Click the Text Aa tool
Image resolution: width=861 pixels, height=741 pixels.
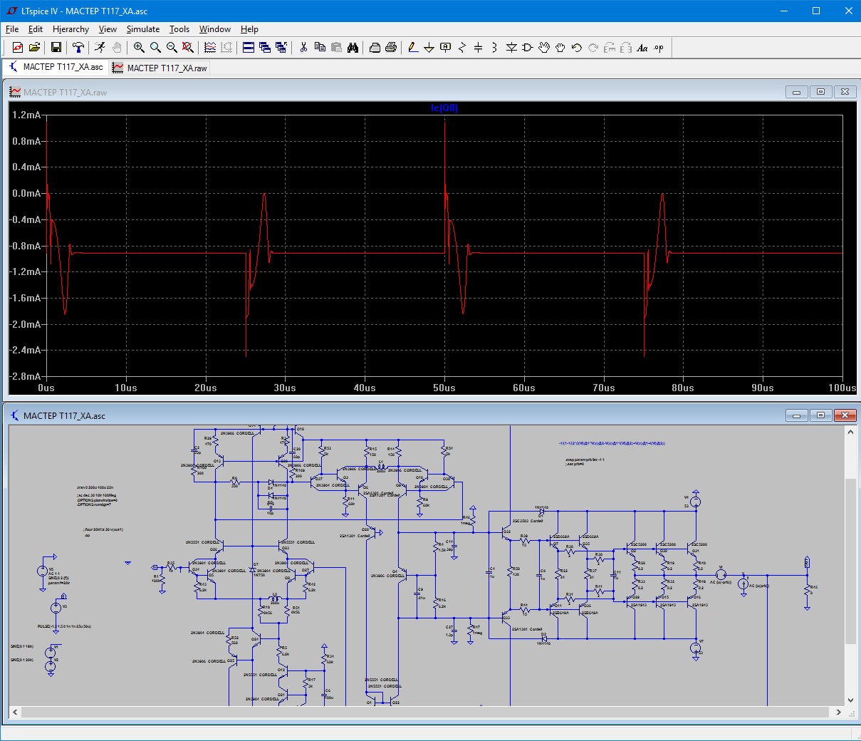[642, 48]
